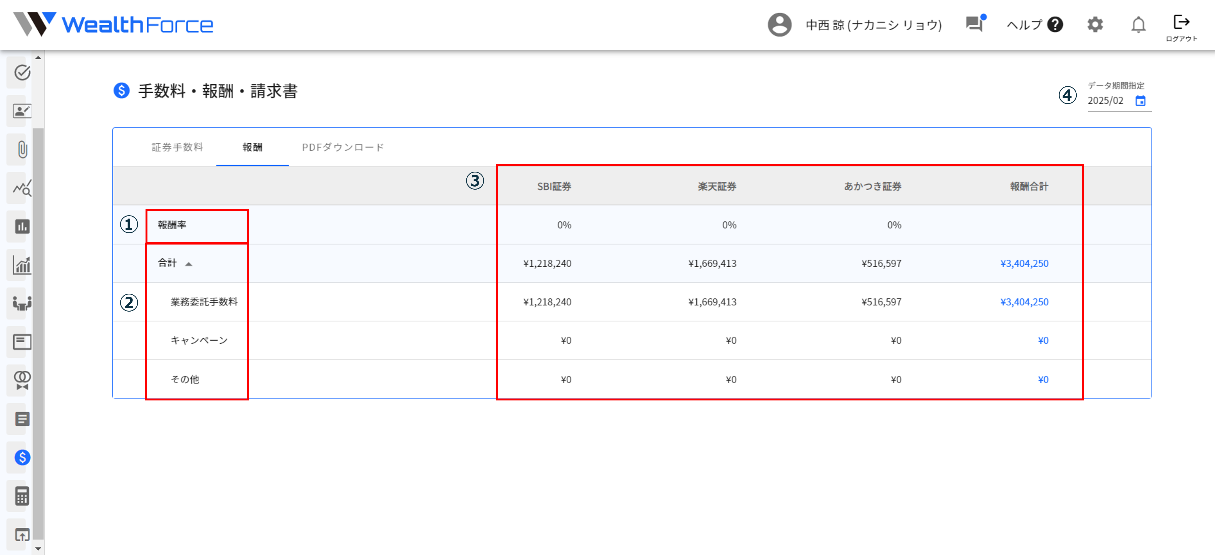
Task: Click the user avatar icon
Action: (x=780, y=25)
